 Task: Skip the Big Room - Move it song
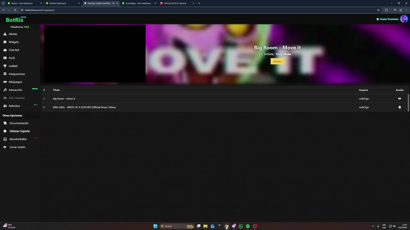pyautogui.click(x=399, y=98)
